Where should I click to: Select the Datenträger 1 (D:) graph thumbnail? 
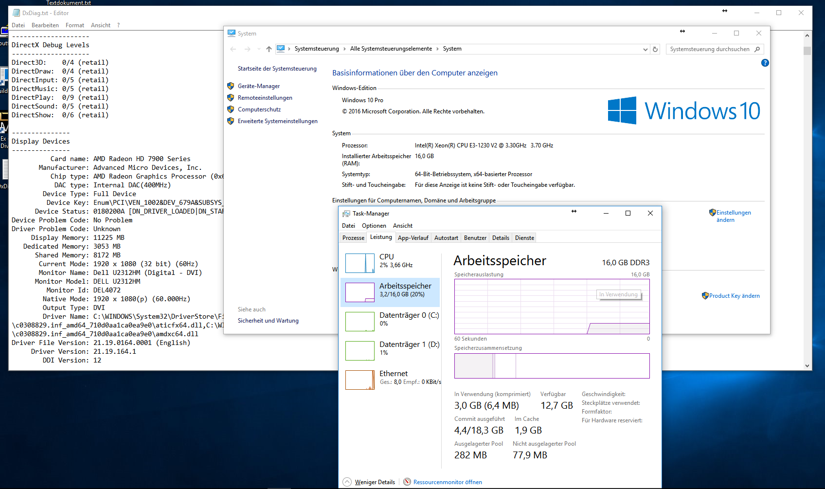360,351
